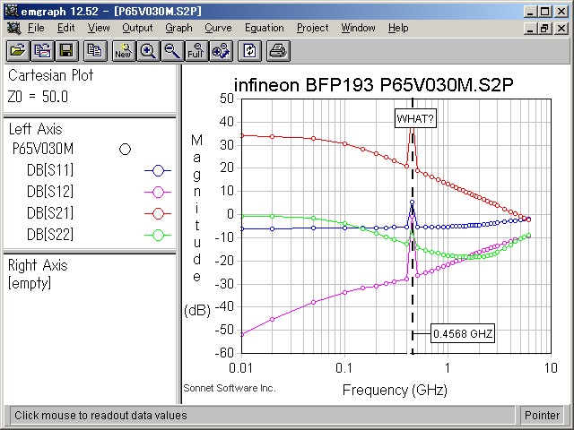
Task: Restore the inner document window
Action: pos(544,28)
